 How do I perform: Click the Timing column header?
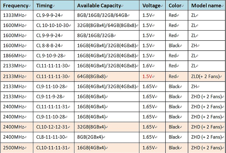tap(44, 6)
